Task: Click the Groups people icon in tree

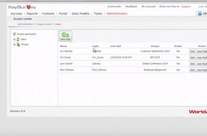Action: coord(18,44)
